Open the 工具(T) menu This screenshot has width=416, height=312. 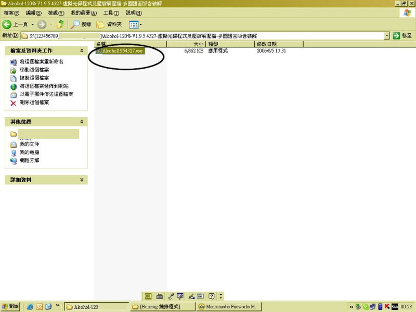[111, 12]
